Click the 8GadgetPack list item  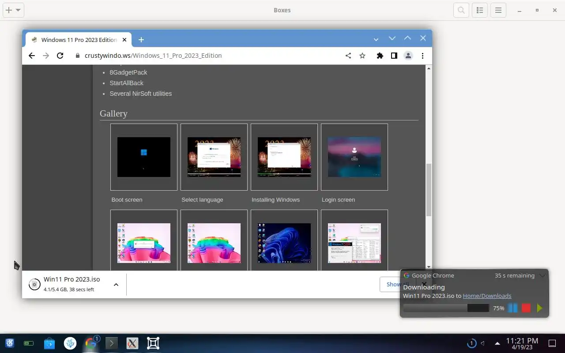[128, 72]
